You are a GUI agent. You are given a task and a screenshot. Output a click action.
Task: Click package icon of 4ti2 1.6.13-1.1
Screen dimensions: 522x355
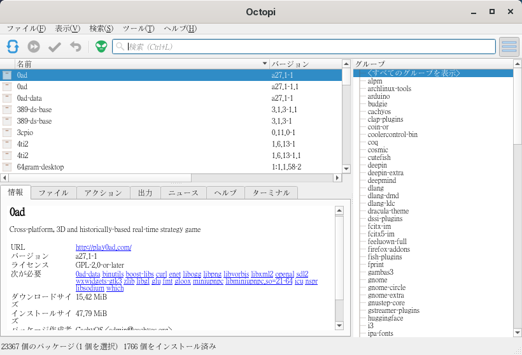7,156
